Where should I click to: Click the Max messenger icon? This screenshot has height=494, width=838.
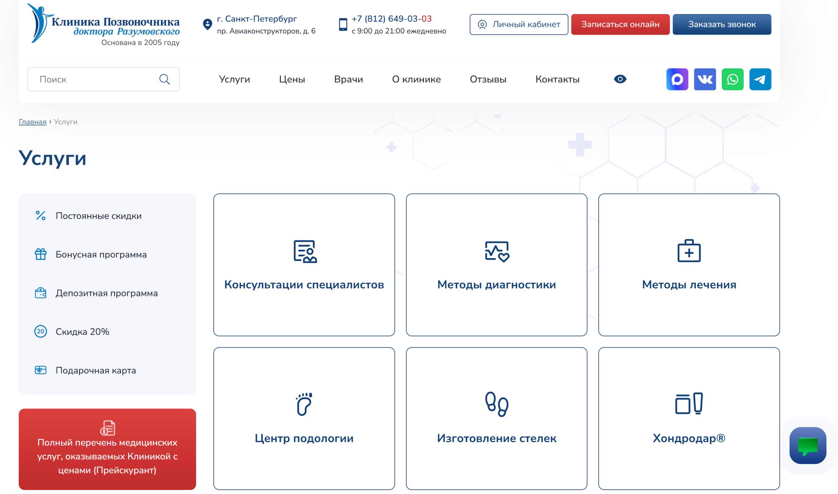coord(677,79)
